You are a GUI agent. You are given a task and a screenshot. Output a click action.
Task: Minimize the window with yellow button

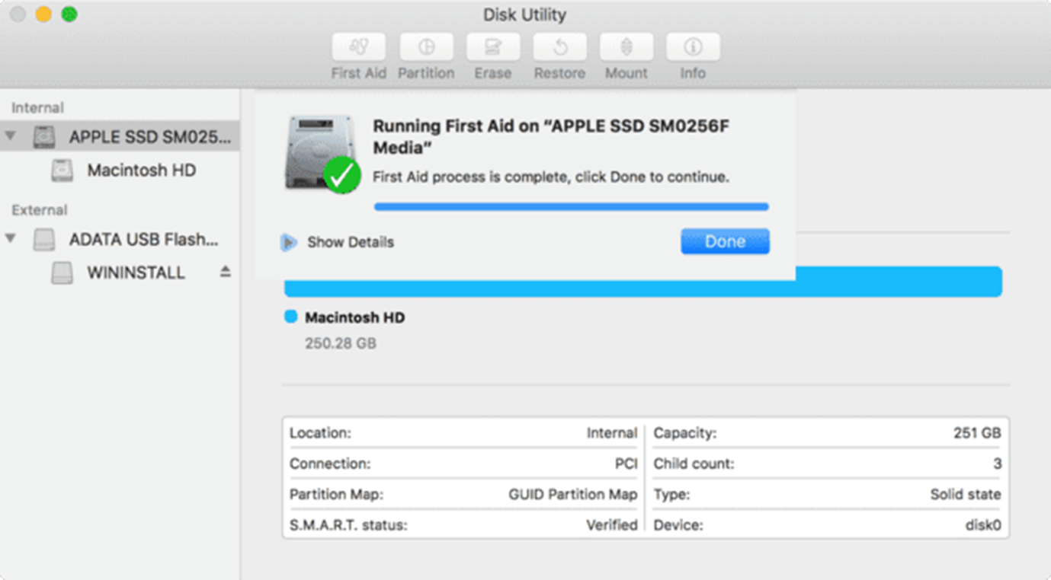click(43, 14)
